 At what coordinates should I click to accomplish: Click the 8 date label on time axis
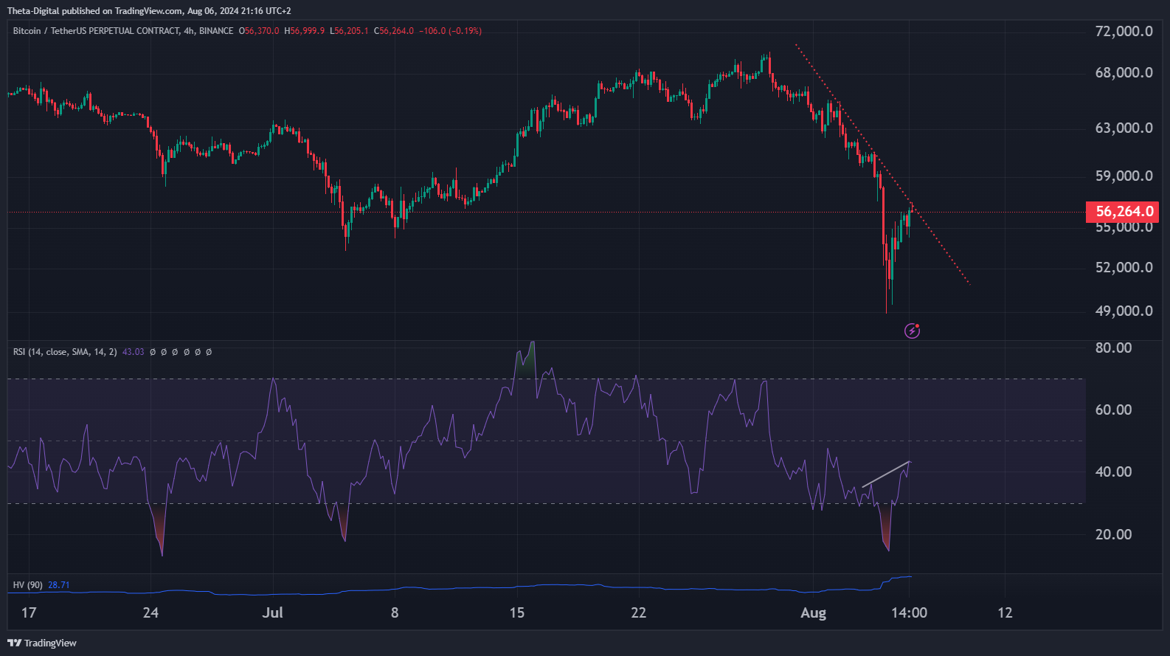[395, 612]
